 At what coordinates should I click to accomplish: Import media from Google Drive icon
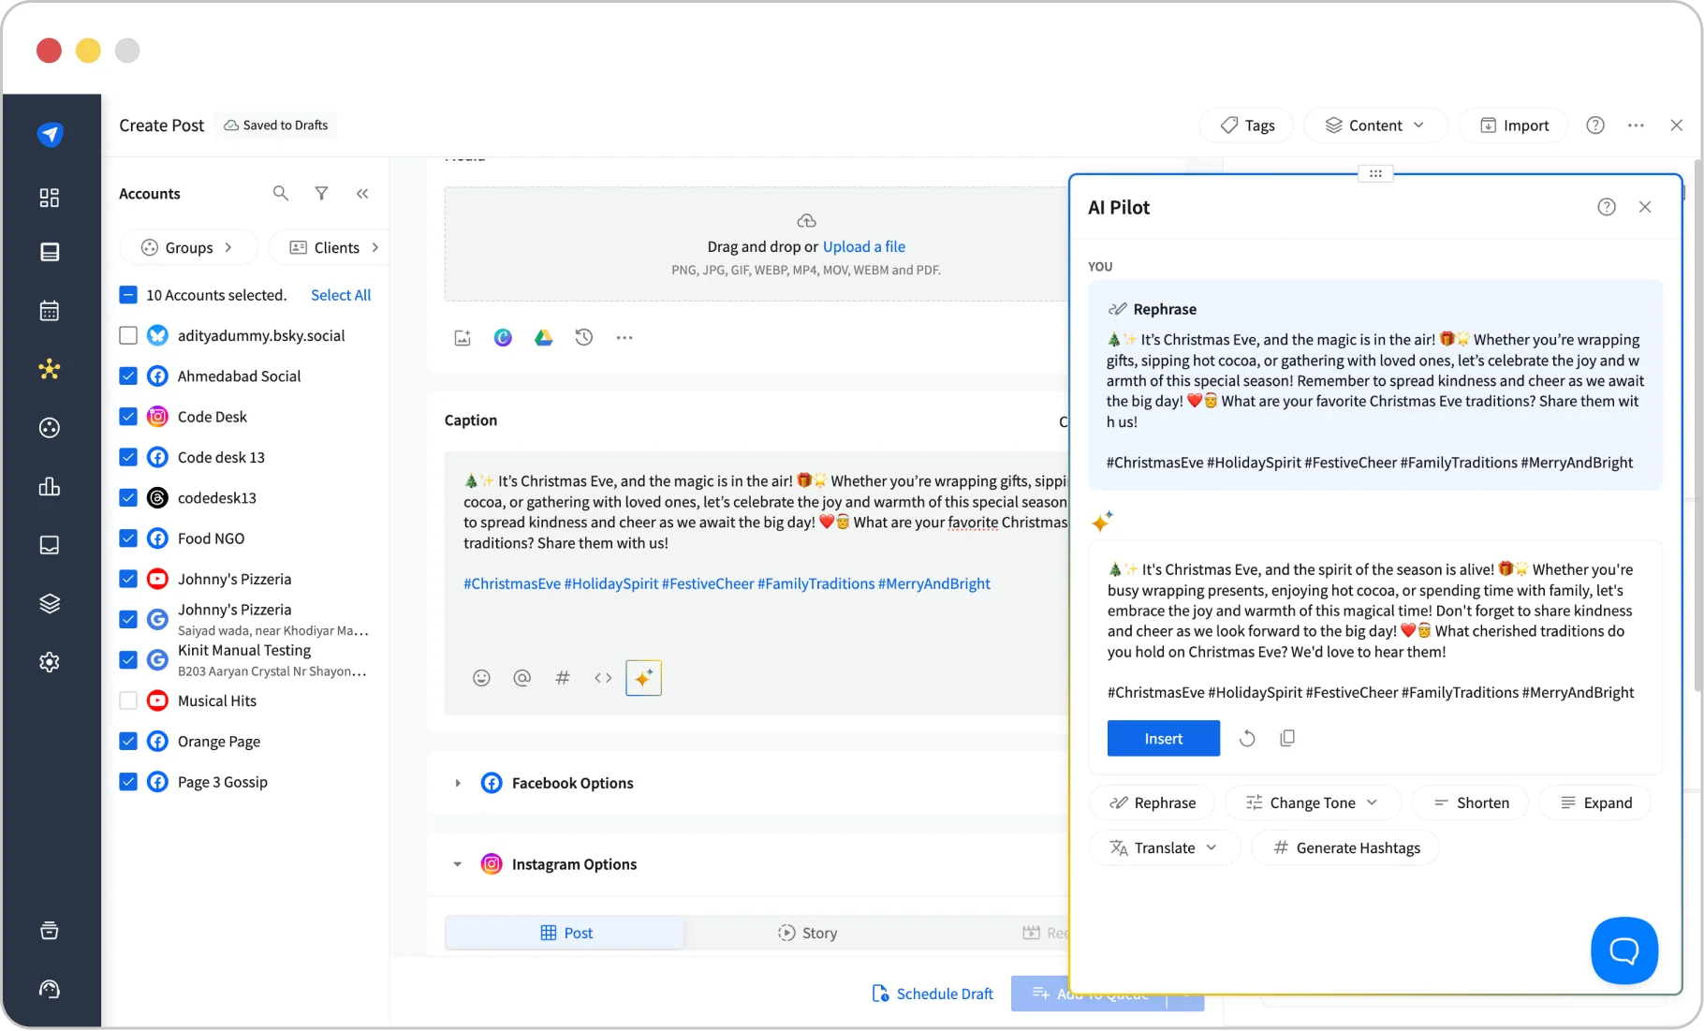point(543,337)
